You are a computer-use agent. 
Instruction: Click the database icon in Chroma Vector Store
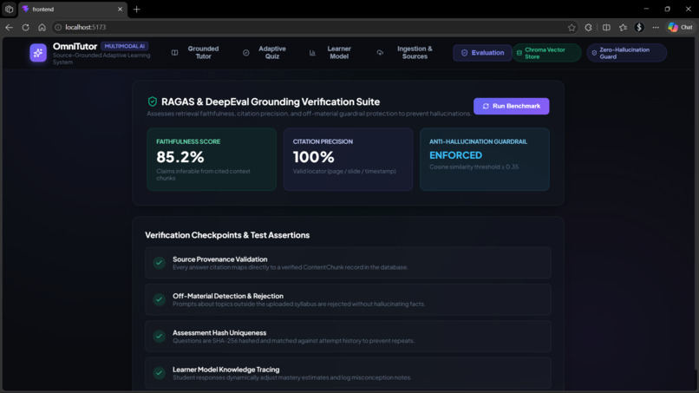[x=519, y=53]
